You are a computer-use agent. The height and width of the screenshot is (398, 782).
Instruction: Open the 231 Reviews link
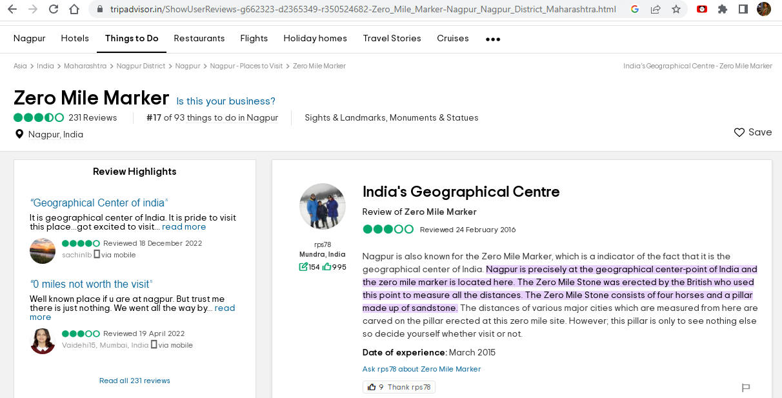(x=93, y=117)
